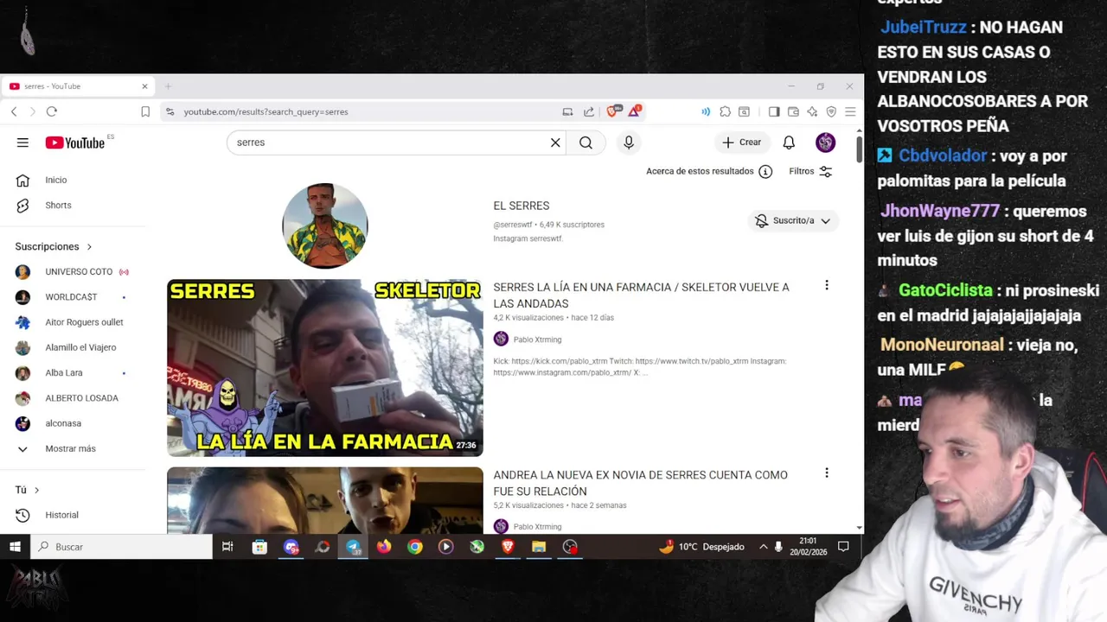Open the account avatar menu
The width and height of the screenshot is (1107, 622).
coord(825,143)
